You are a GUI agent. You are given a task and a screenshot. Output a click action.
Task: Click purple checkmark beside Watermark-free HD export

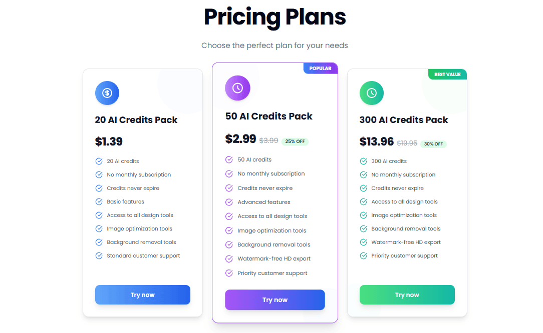click(229, 258)
